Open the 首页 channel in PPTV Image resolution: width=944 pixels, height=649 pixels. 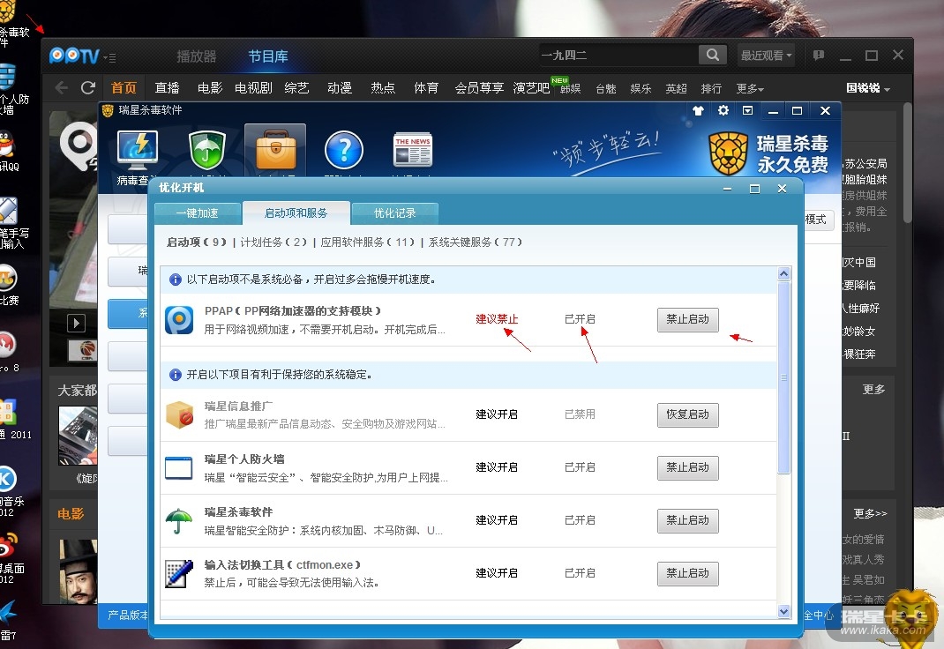pos(124,88)
